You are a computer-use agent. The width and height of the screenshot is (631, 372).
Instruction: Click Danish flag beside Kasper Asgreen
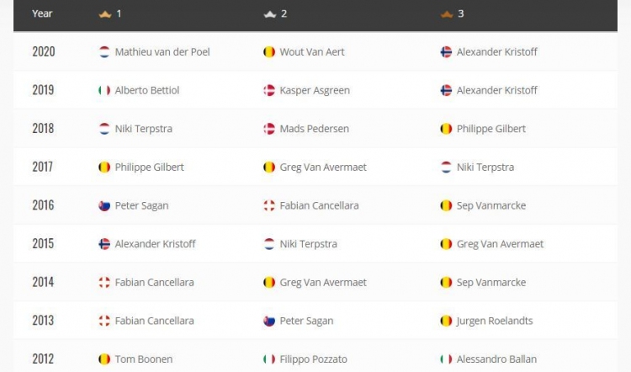click(x=269, y=90)
